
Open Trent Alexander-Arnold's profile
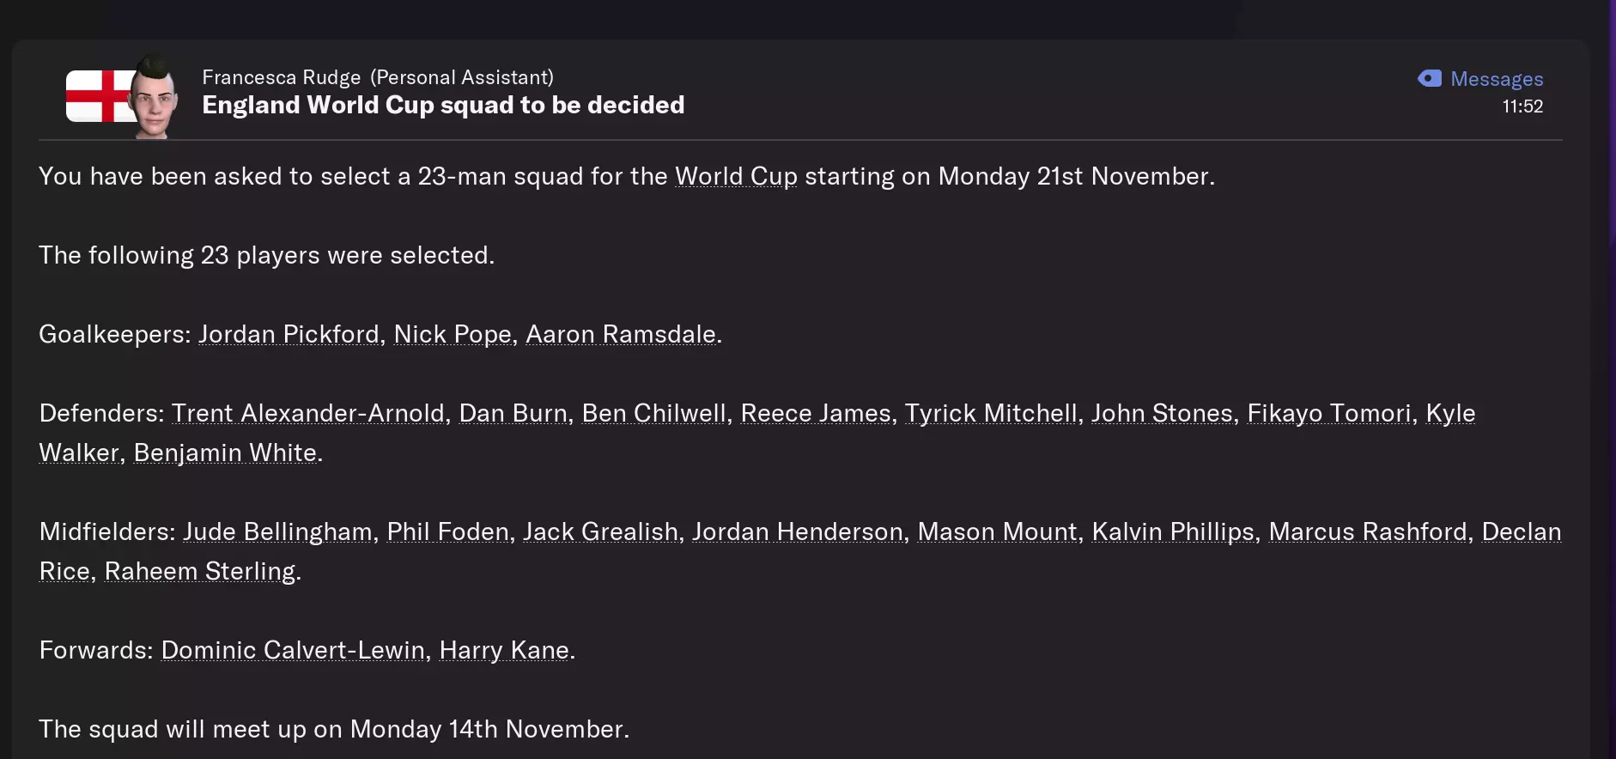[308, 413]
